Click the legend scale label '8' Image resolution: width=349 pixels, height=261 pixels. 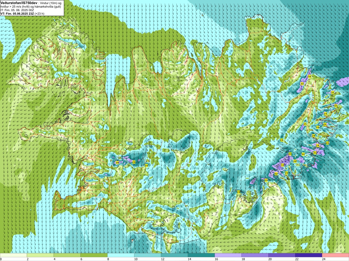(x=108, y=259)
